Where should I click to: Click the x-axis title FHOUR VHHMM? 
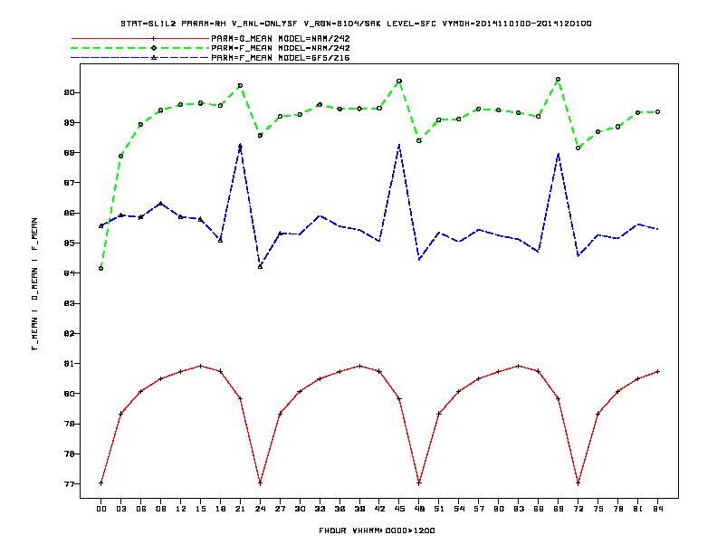tap(377, 530)
